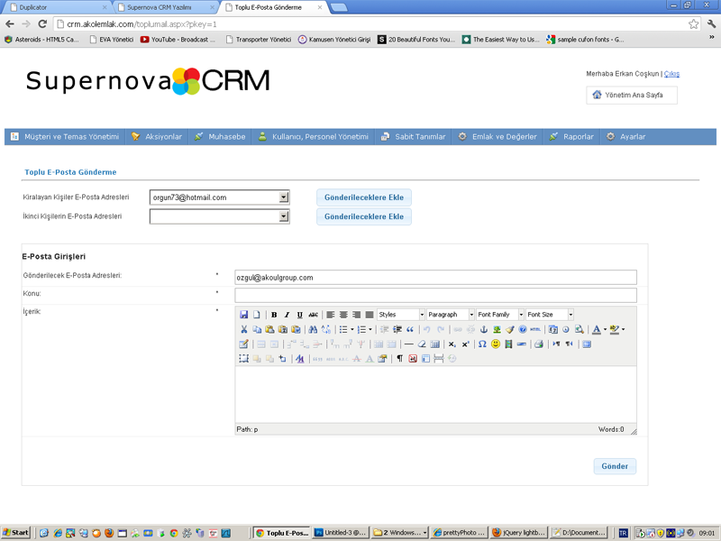Toggle italic formatting in the editor
The width and height of the screenshot is (721, 541).
tap(287, 315)
